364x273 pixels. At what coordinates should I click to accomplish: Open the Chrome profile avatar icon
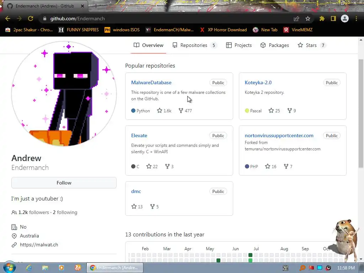click(x=345, y=18)
